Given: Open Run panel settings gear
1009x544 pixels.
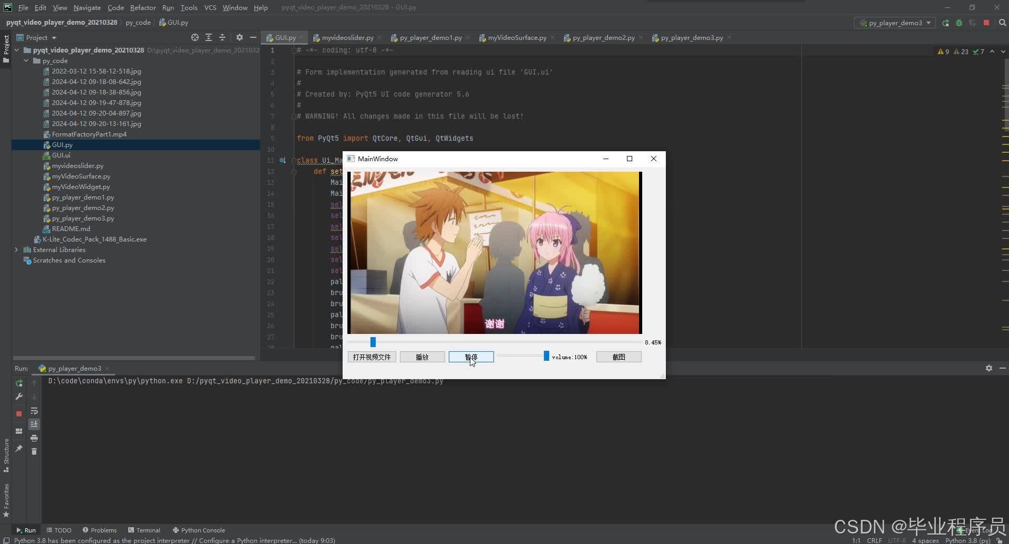Looking at the screenshot, I should point(989,368).
